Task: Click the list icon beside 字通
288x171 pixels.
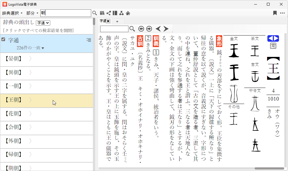Action: [89, 40]
